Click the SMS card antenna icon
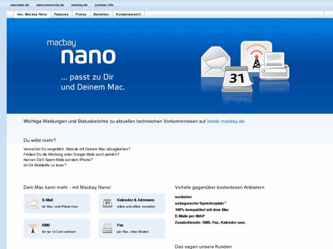 click(x=33, y=228)
